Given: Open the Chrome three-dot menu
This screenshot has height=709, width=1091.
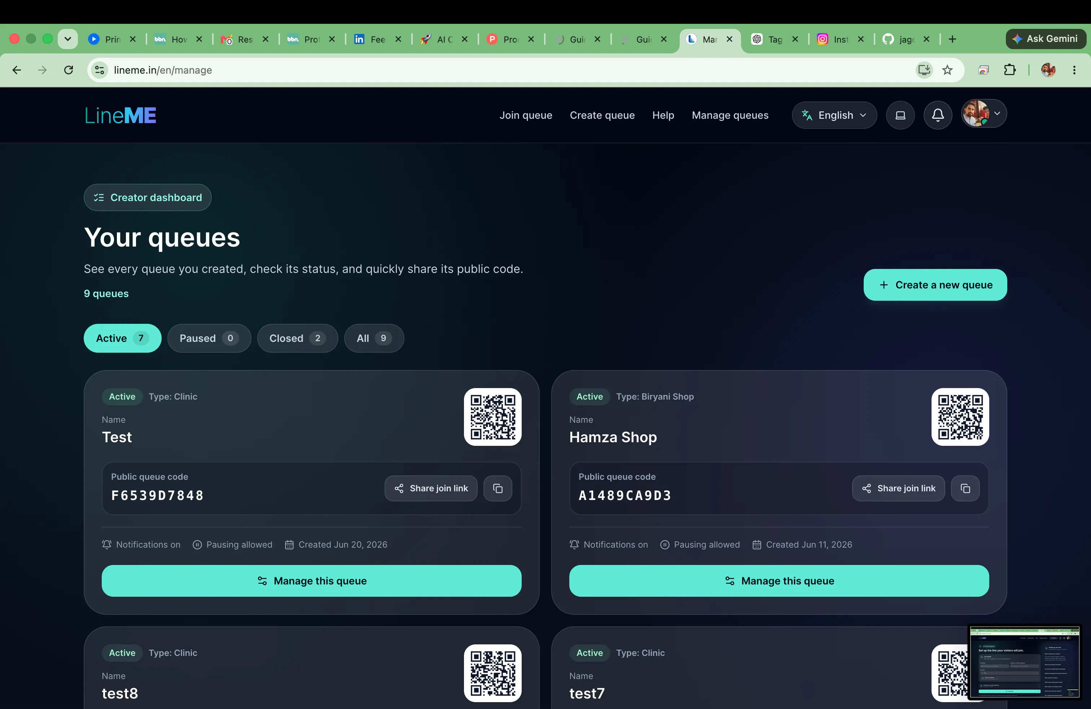Looking at the screenshot, I should [1074, 70].
